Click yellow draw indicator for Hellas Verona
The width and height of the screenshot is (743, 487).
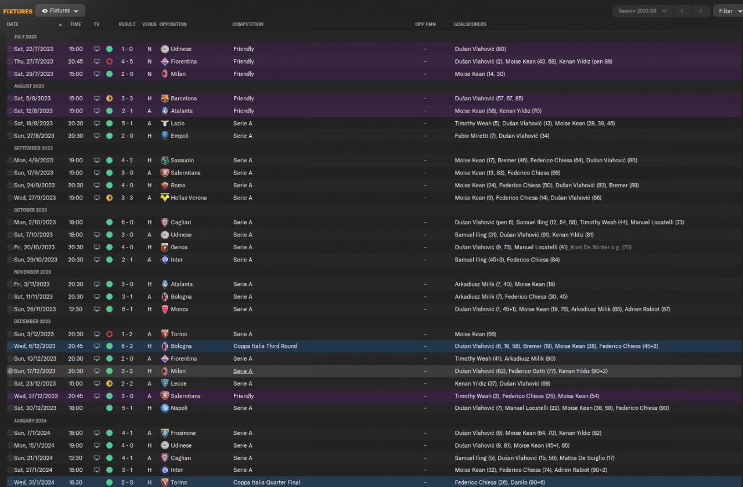tap(109, 198)
